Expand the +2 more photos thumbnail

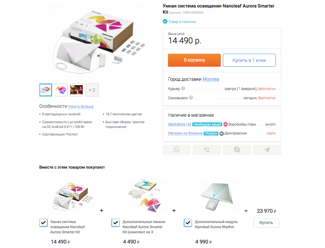point(92,90)
